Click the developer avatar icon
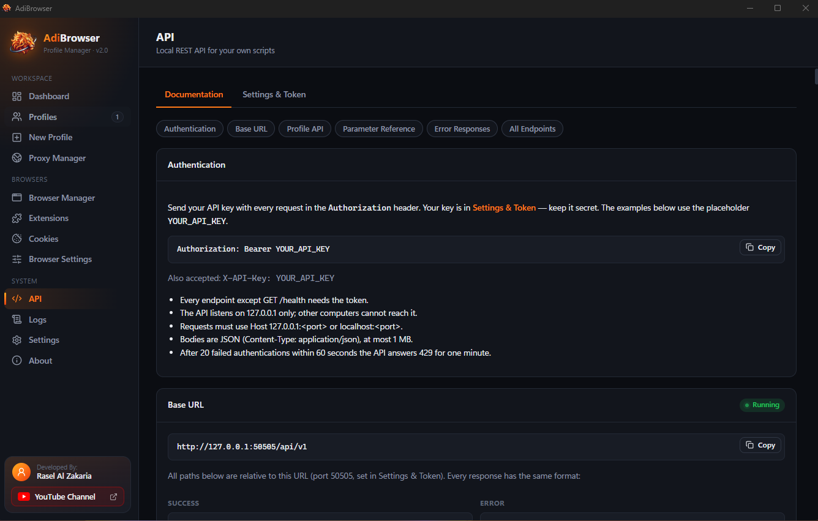818x521 pixels. [x=21, y=471]
